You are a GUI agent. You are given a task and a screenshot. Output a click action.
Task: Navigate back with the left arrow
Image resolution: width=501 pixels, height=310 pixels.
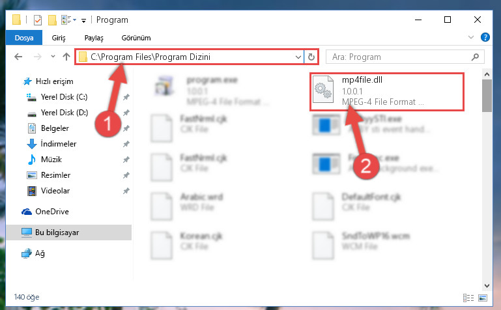tap(18, 57)
